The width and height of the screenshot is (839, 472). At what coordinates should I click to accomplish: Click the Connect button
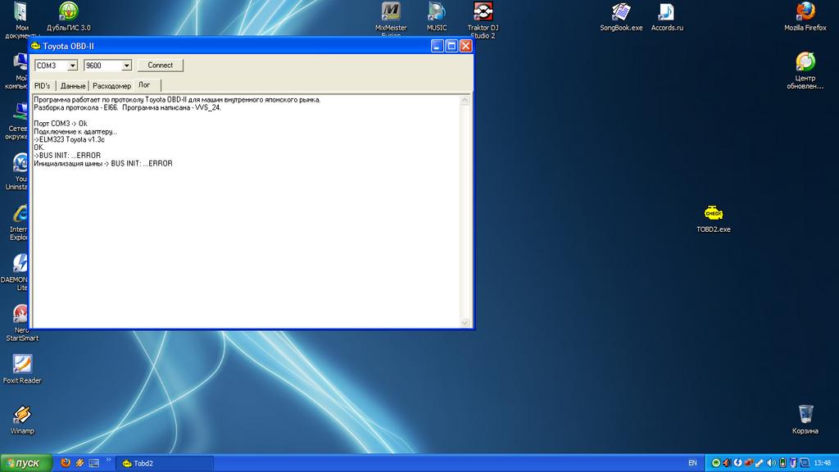coord(161,66)
